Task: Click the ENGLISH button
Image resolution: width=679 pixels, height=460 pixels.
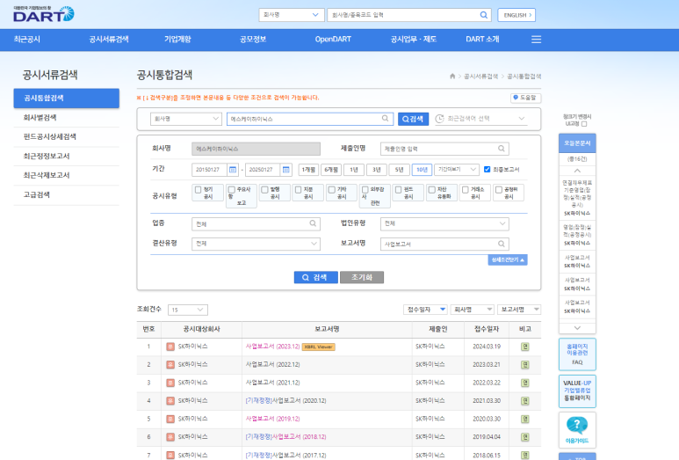Action: pos(516,15)
